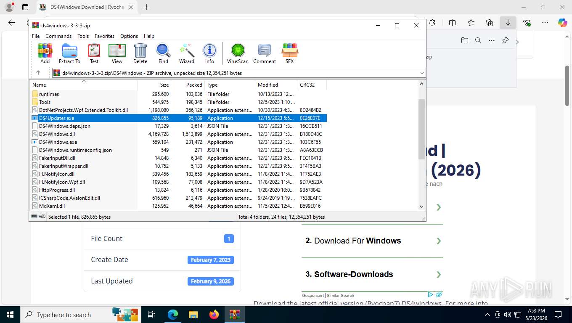Open Edge favorites star icon
The image size is (572, 323).
471,23
